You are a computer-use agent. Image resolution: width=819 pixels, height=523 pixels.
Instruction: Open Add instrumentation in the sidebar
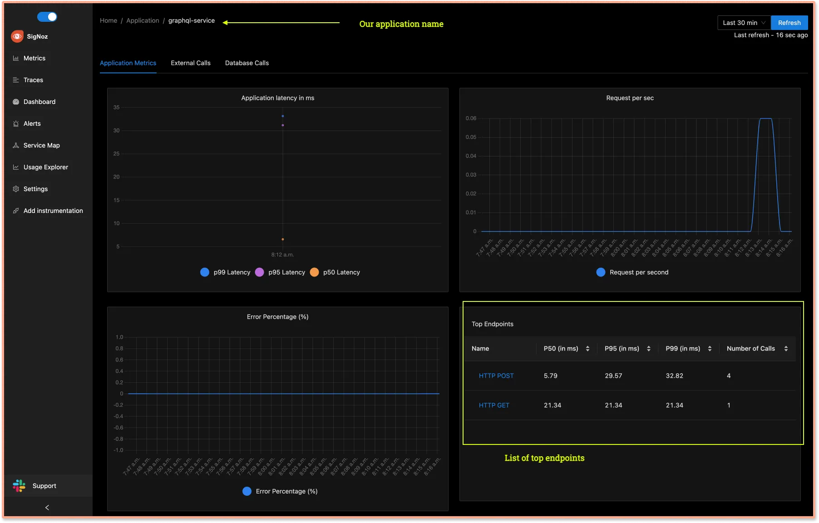point(47,211)
